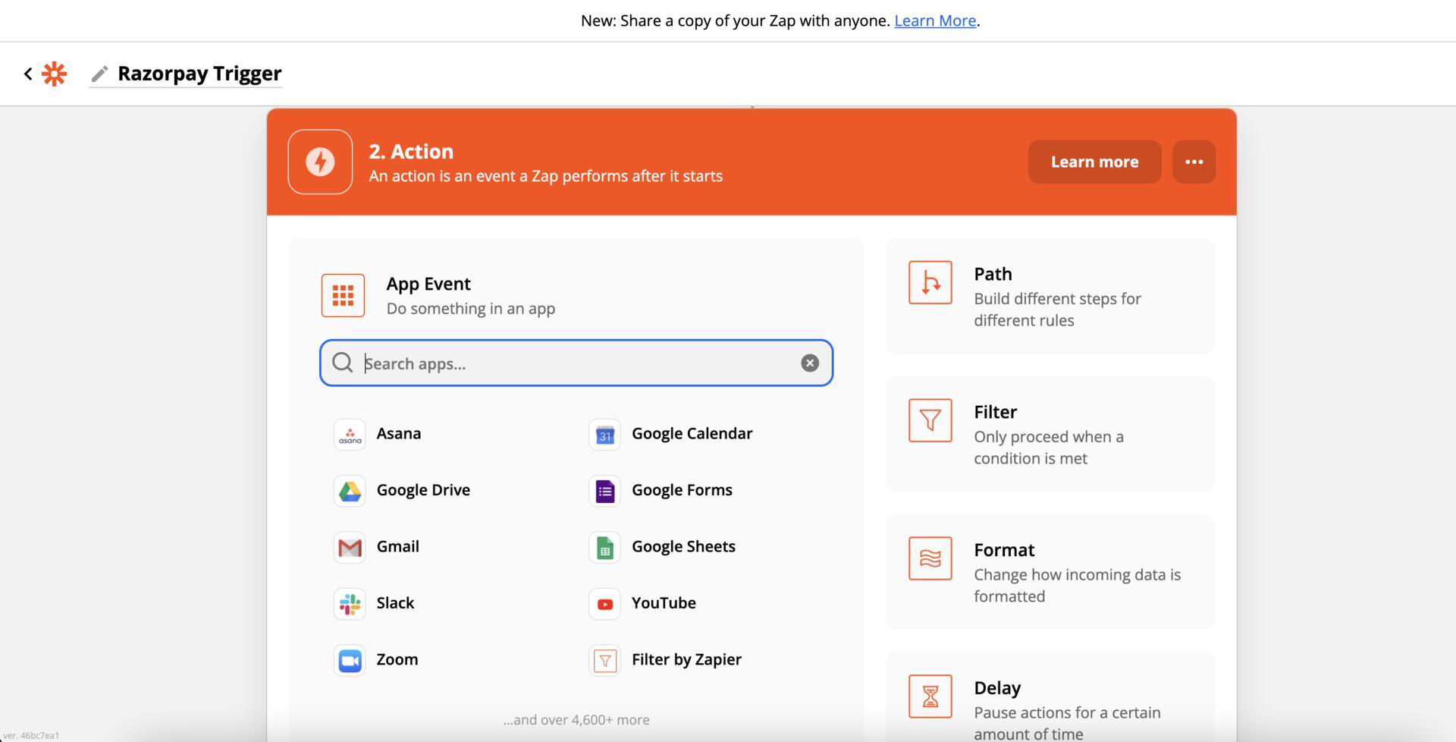Click the pencil edit name icon

pyautogui.click(x=99, y=74)
